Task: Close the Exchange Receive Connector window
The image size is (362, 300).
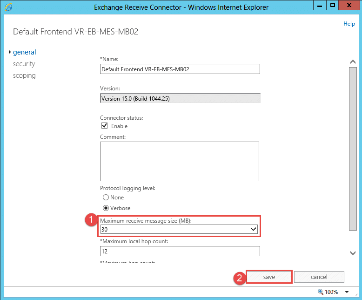Action: point(349,6)
